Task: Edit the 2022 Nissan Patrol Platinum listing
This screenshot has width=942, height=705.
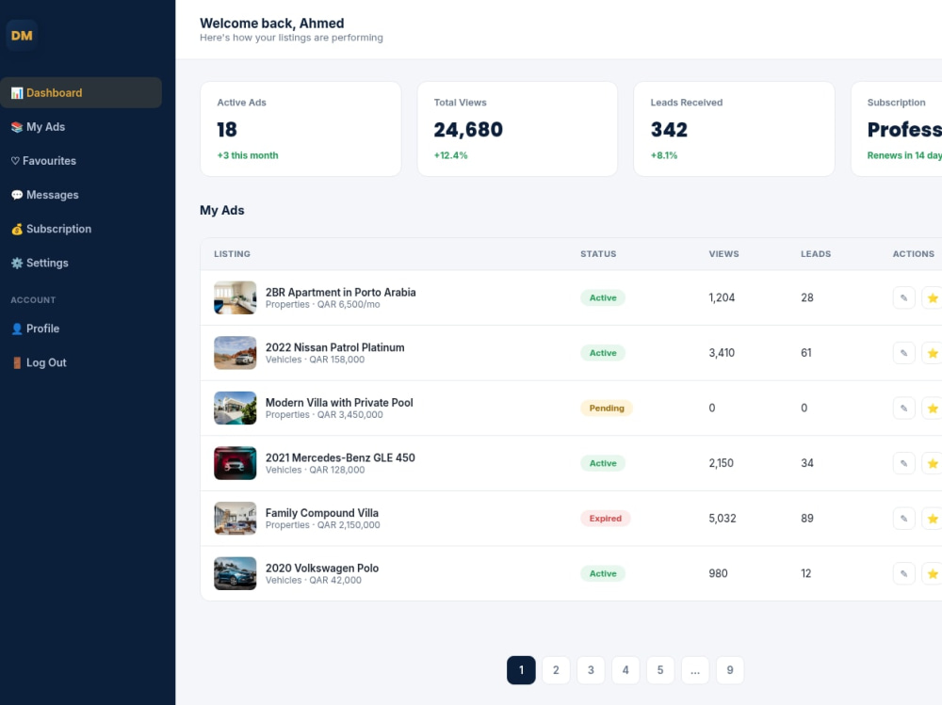Action: pos(903,353)
